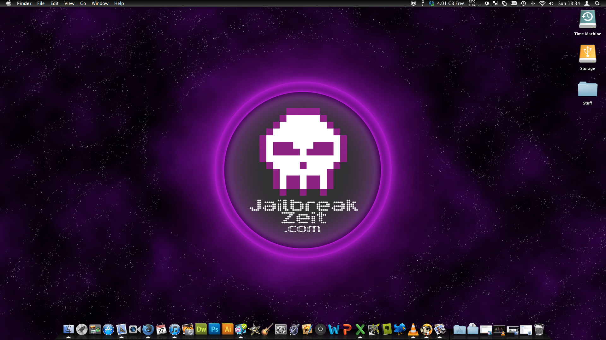Viewport: 606px width, 340px height.
Task: Launch Adobe Dreamweaver (Dw) icon
Action: tap(201, 330)
